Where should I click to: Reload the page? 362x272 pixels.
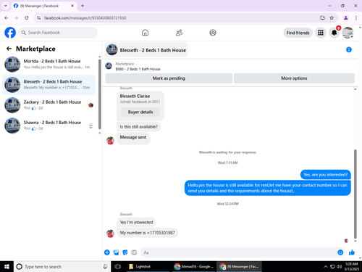pyautogui.click(x=27, y=18)
